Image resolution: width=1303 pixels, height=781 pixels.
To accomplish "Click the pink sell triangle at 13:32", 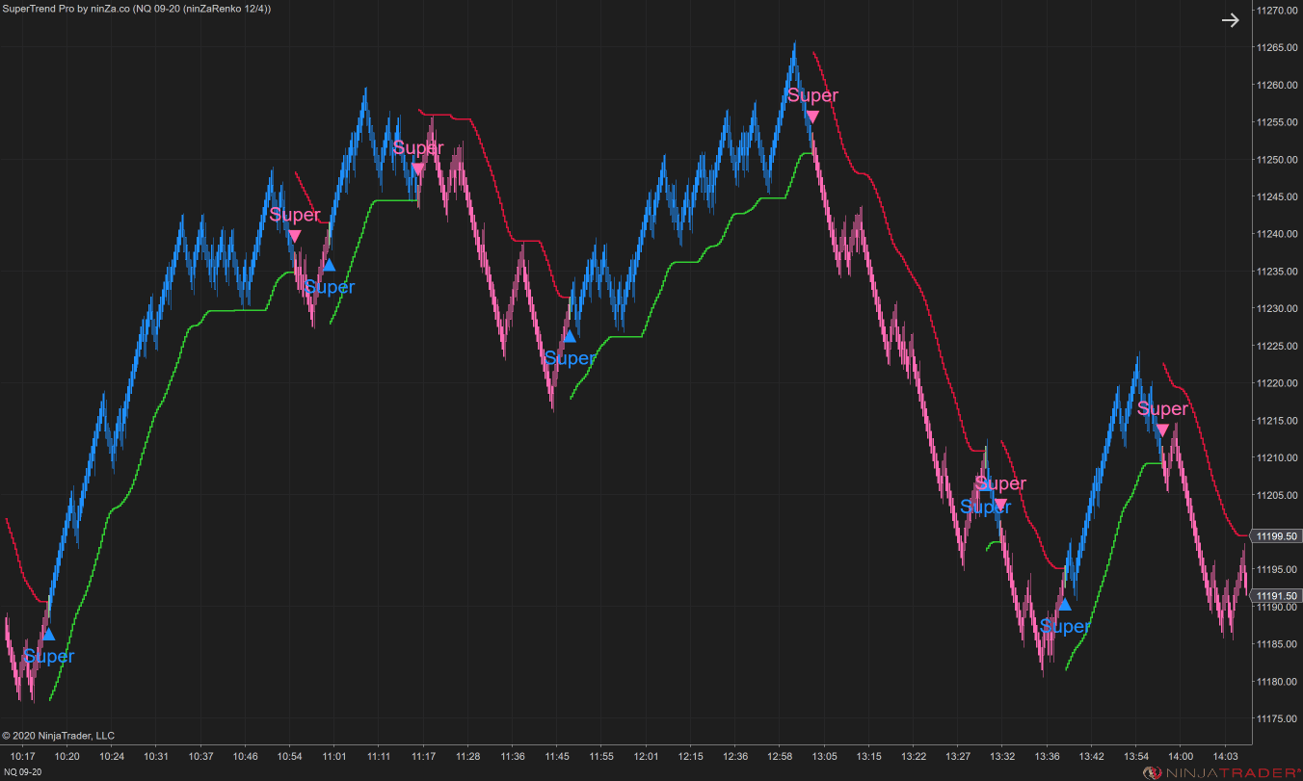I will pos(1000,505).
